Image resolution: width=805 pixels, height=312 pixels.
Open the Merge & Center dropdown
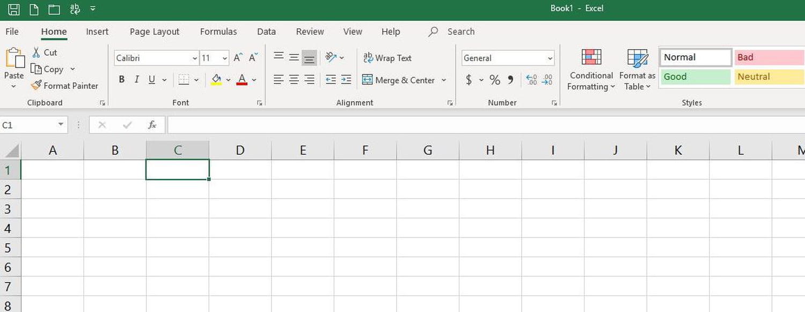tap(443, 80)
